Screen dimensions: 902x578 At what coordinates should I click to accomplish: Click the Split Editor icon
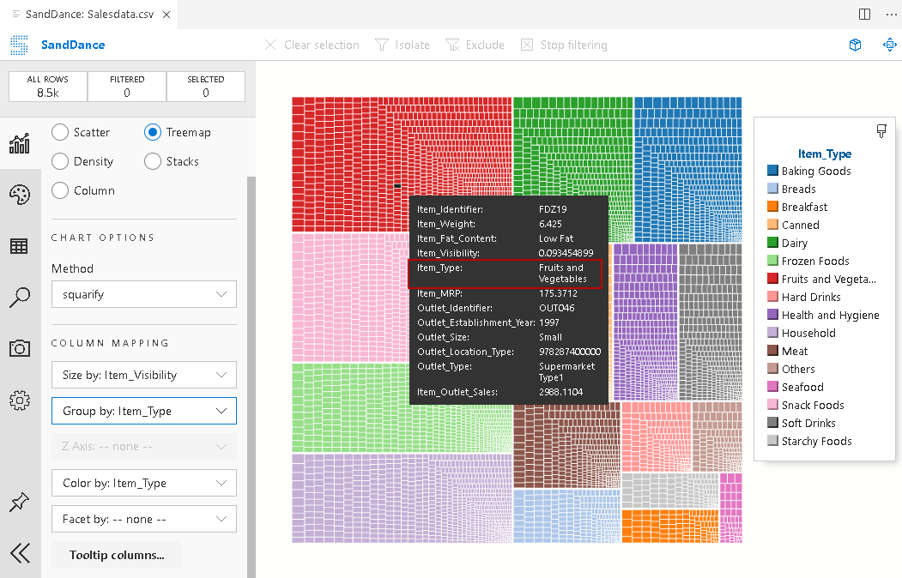click(x=864, y=15)
